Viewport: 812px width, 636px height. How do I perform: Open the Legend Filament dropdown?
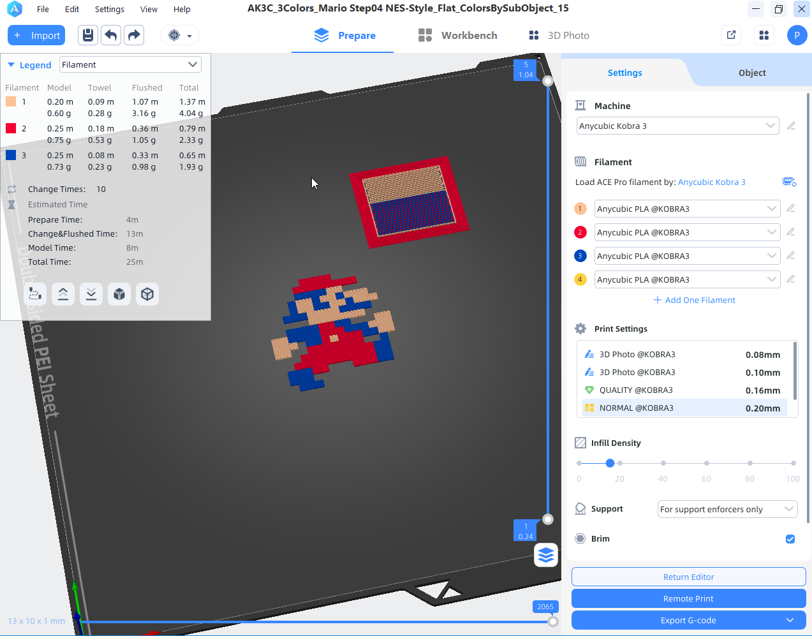[x=130, y=64]
